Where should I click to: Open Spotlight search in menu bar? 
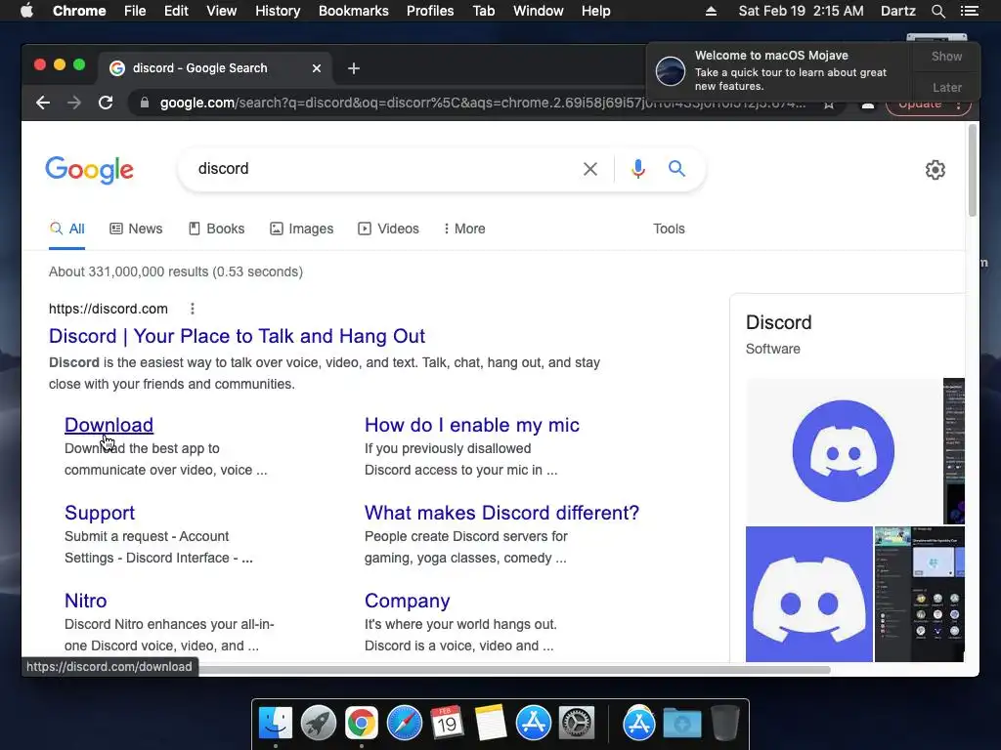point(937,11)
